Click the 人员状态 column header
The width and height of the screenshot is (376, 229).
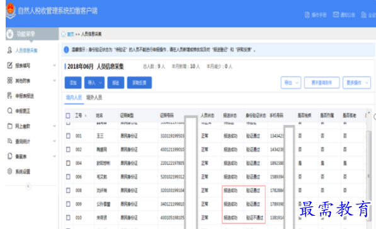(x=207, y=115)
